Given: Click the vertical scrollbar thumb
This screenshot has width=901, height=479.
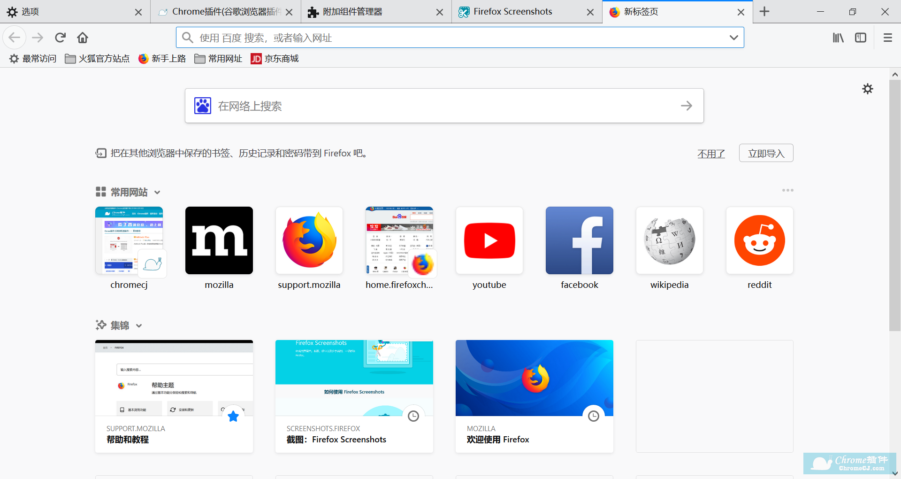Looking at the screenshot, I should (x=895, y=205).
